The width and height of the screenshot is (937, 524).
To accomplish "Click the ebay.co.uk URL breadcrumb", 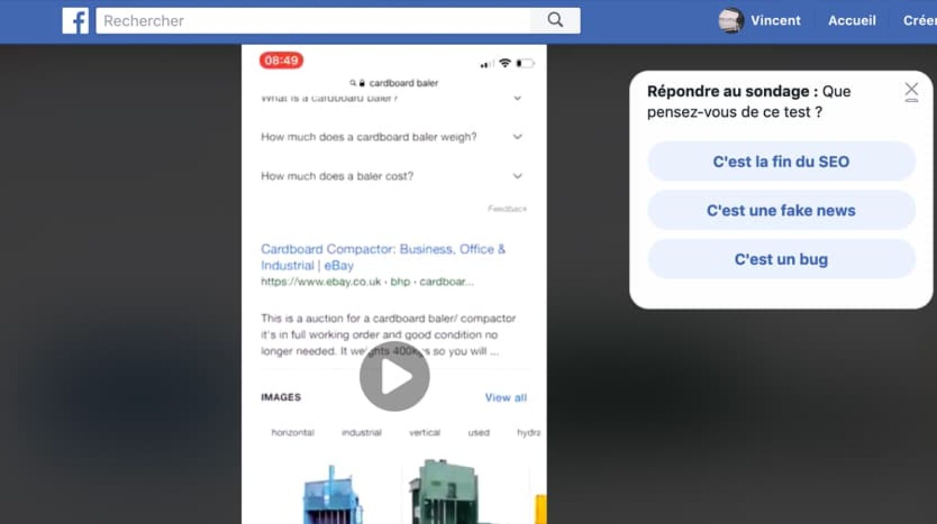I will pyautogui.click(x=367, y=282).
